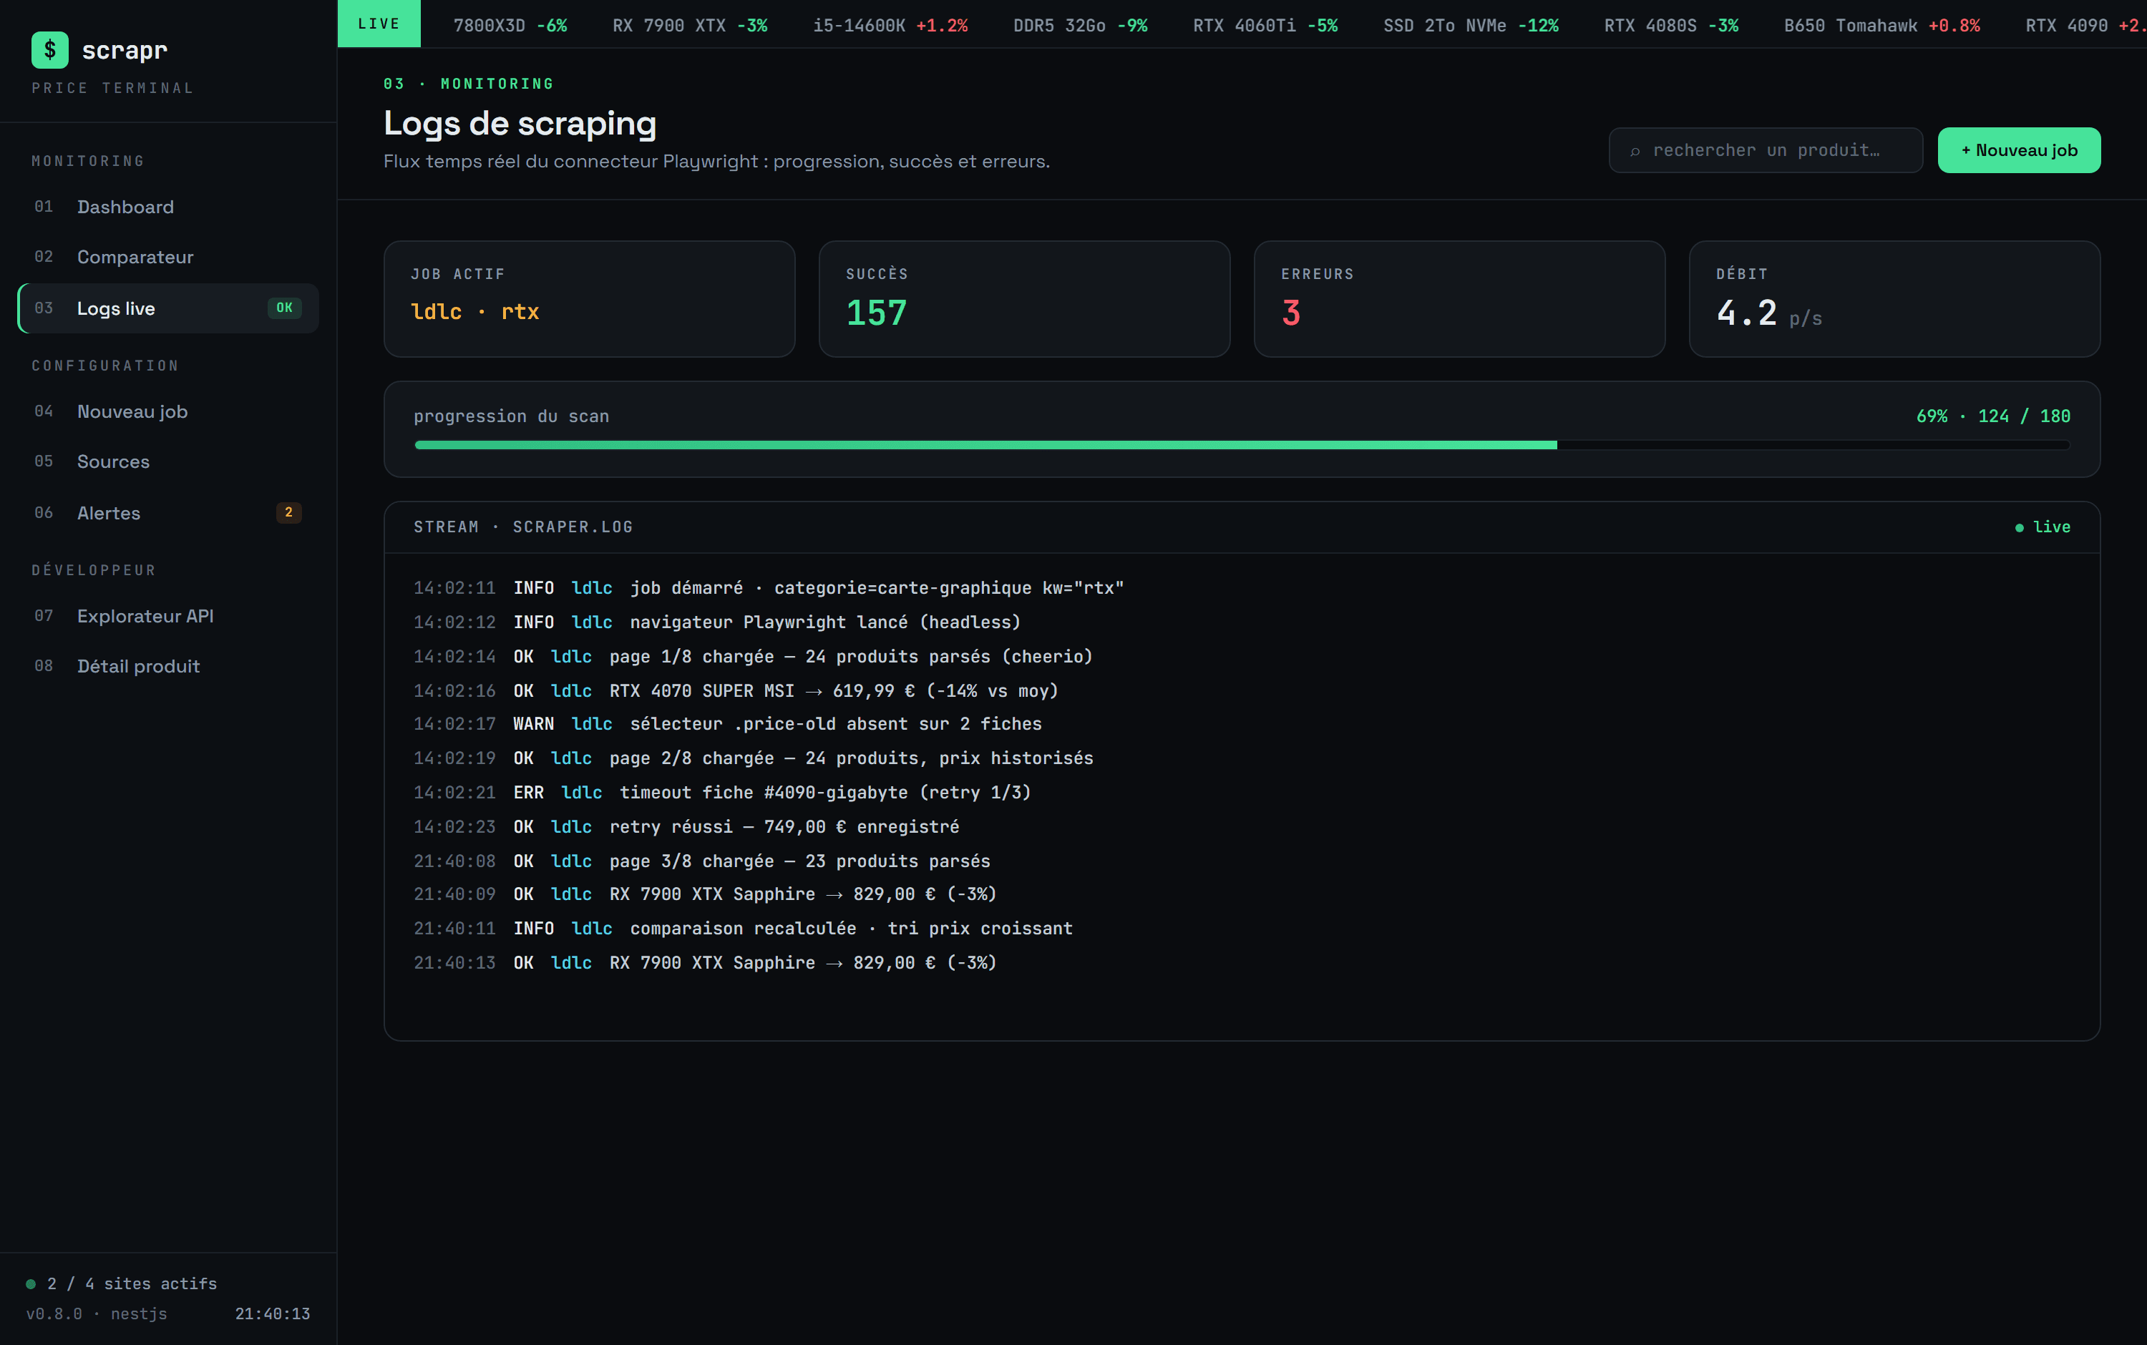Viewport: 2147px width, 1345px height.
Task: Go to Détail produit
Action: tap(168, 666)
